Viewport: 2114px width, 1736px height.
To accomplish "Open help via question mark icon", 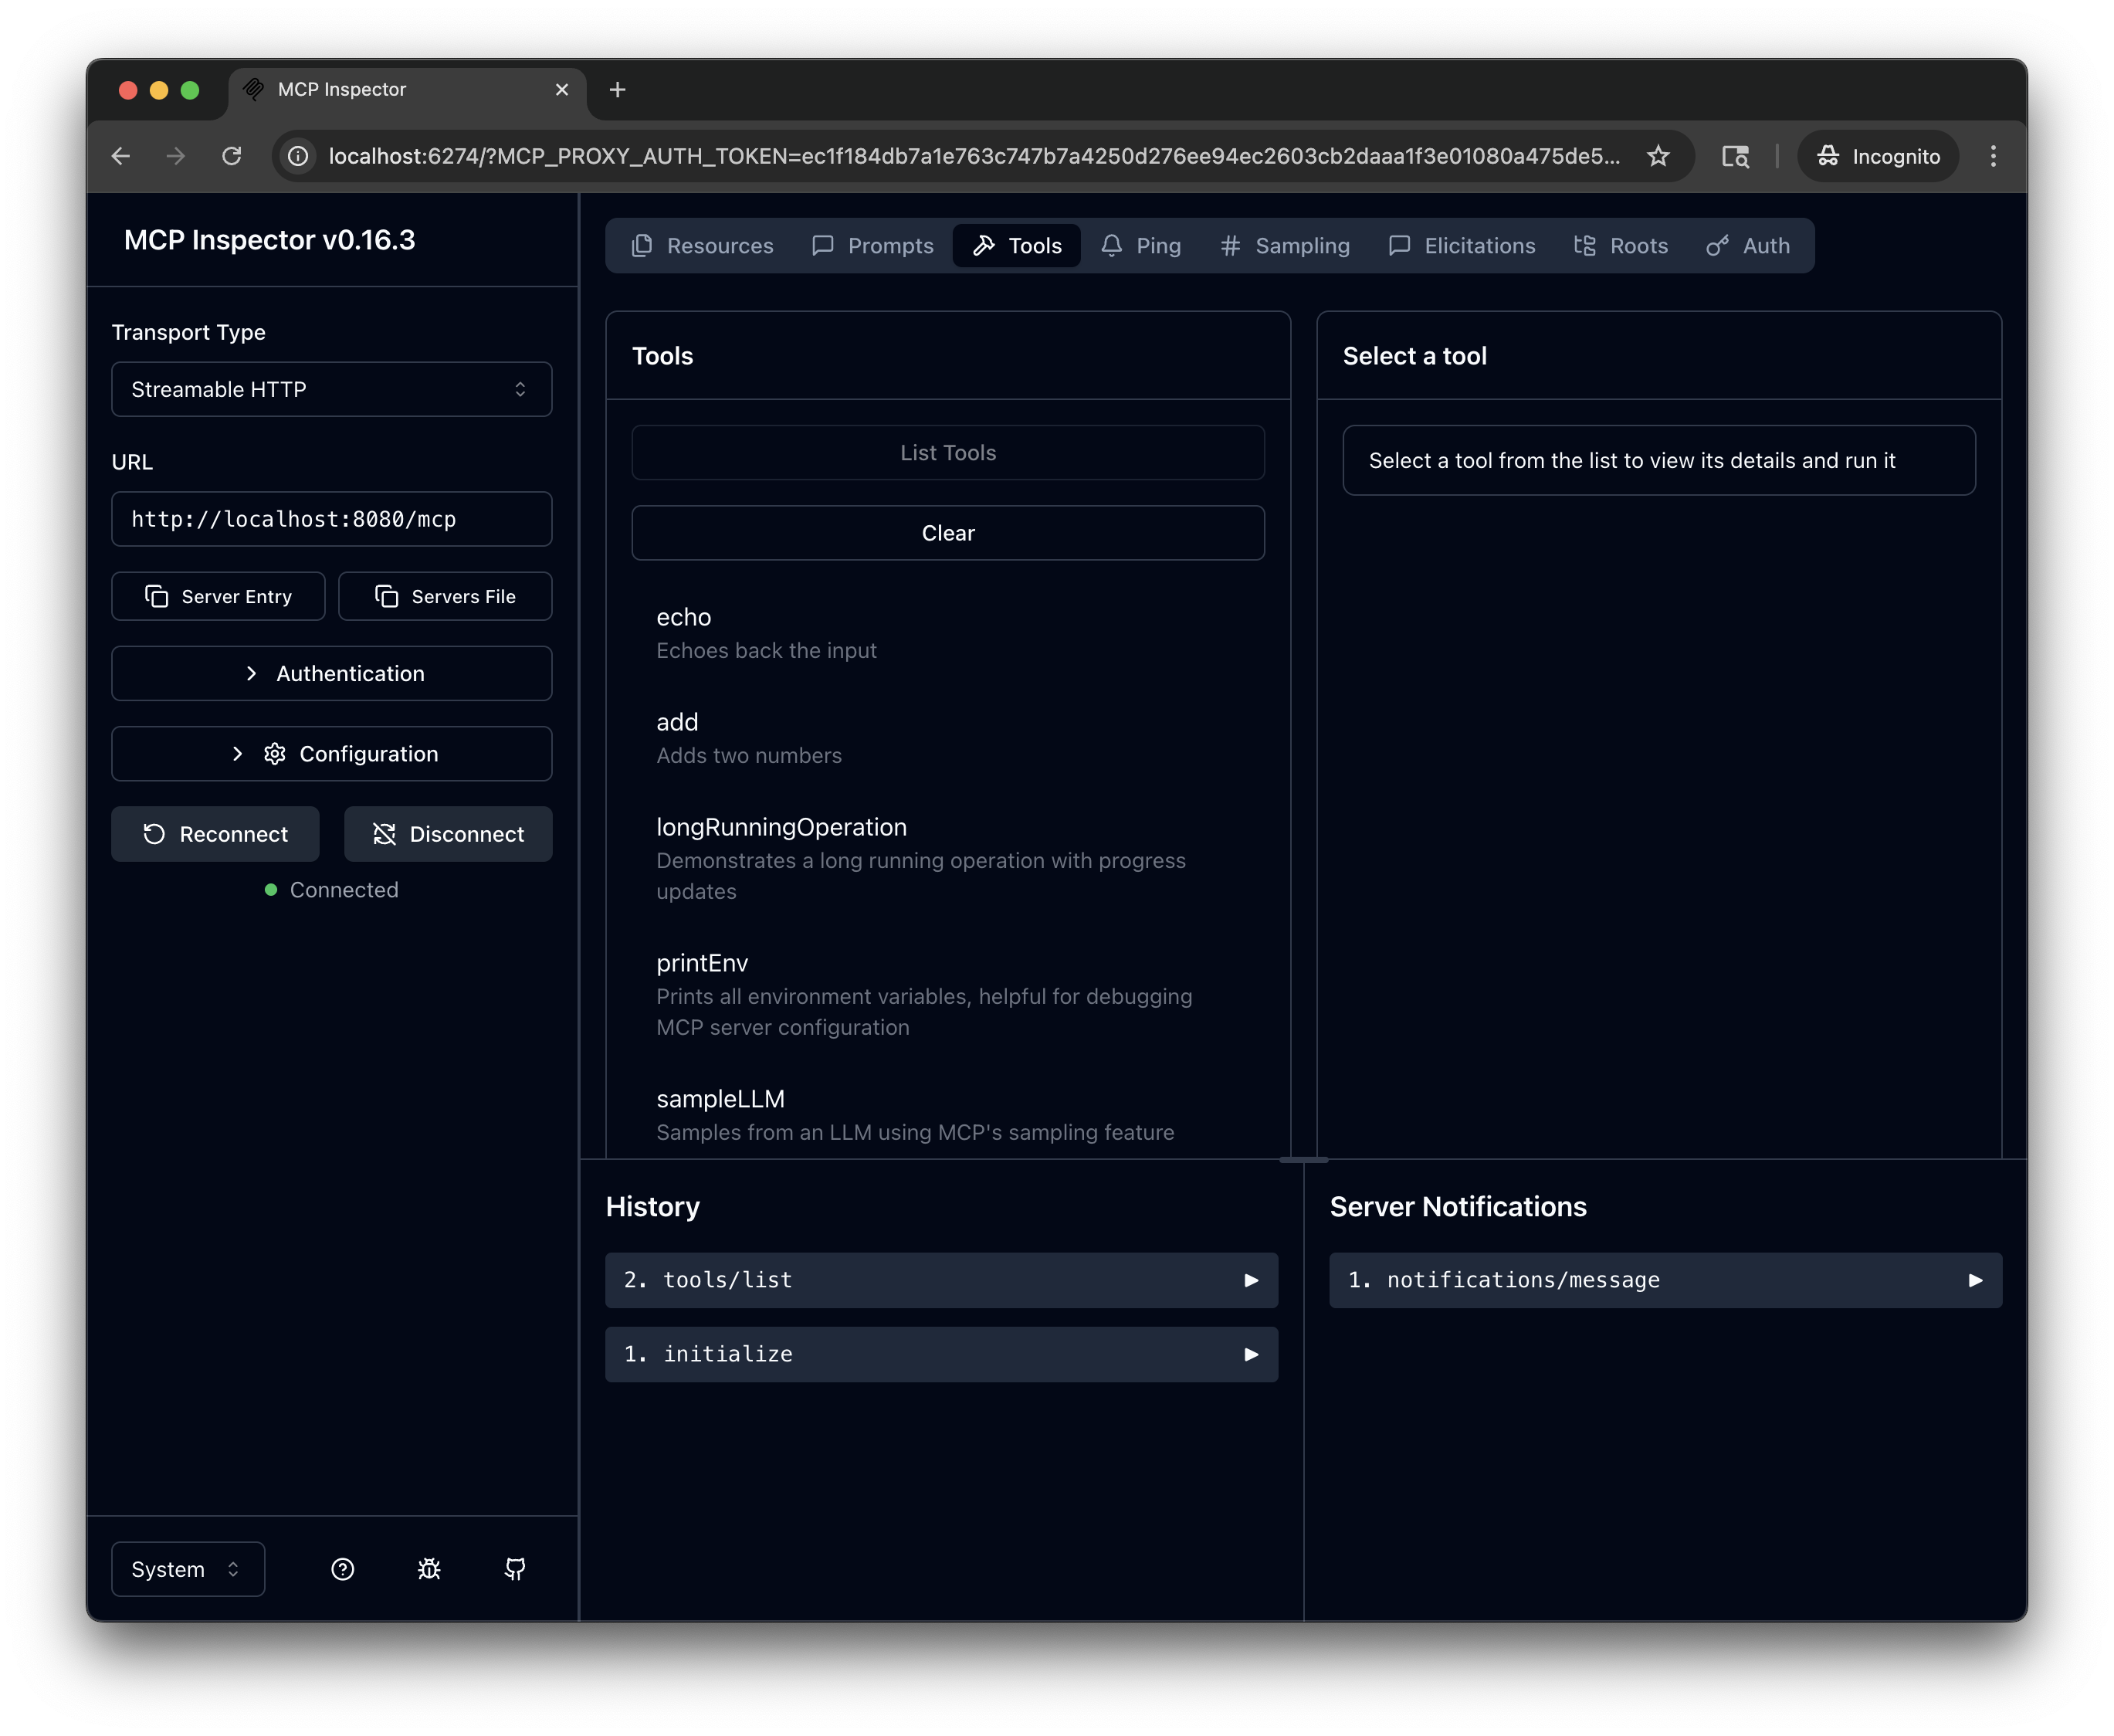I will (x=342, y=1569).
